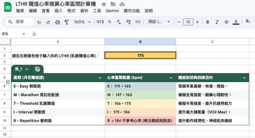
Task: Move document using the folder icon
Action: point(113,4)
